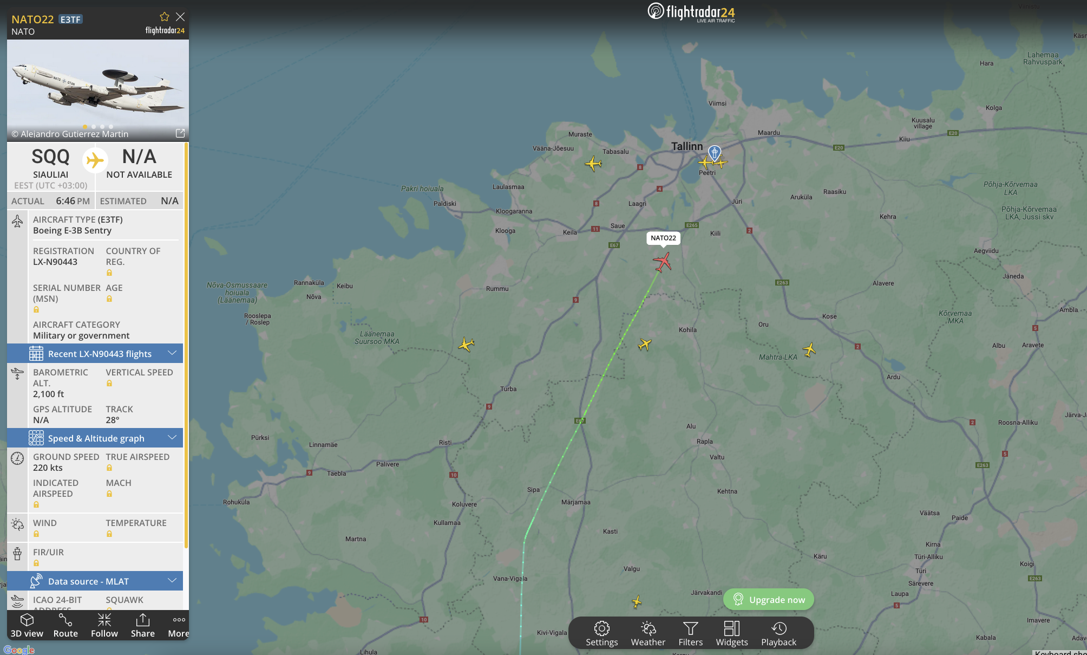Open Weather layer options

click(x=648, y=633)
